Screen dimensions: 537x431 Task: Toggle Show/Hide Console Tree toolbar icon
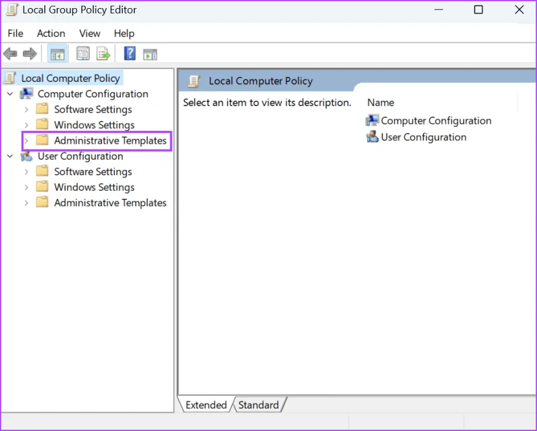(57, 54)
